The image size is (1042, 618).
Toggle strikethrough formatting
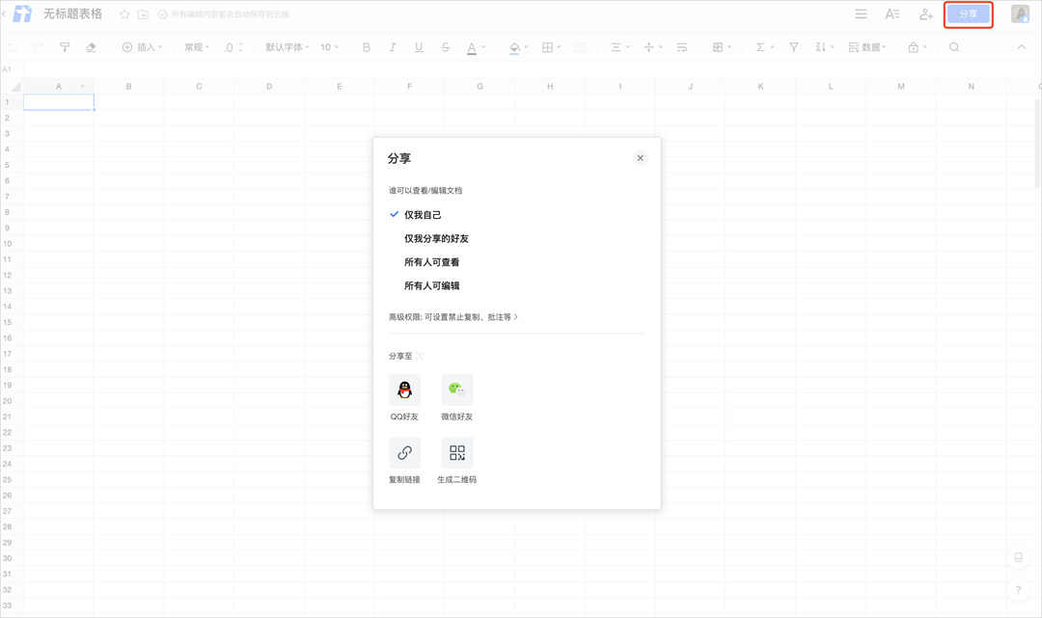click(x=445, y=47)
